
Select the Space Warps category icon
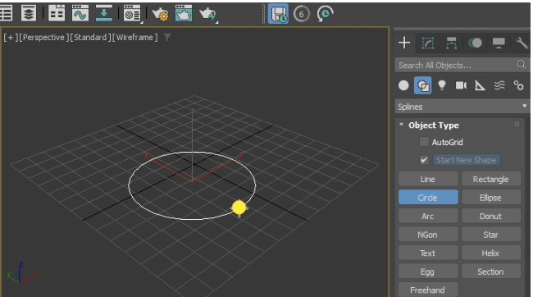tap(499, 85)
